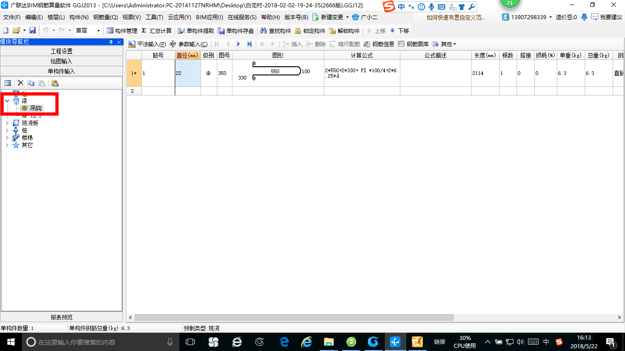The width and height of the screenshot is (625, 351).
Task: Expand the 其它 tree node
Action: pos(7,145)
